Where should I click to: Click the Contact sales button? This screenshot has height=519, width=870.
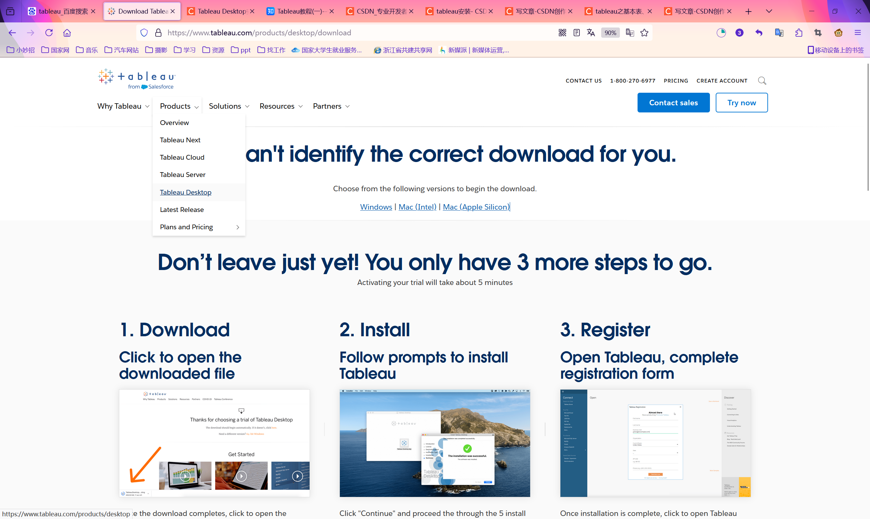673,103
